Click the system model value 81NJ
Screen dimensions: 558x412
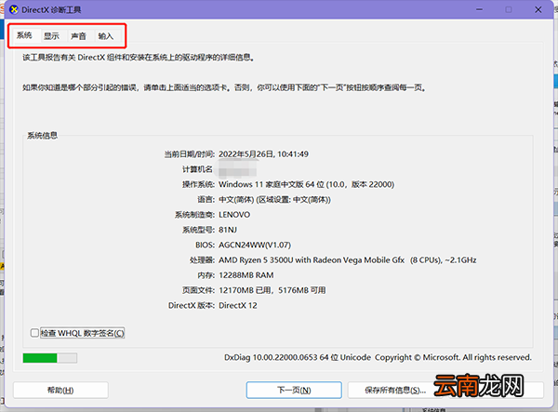click(228, 230)
